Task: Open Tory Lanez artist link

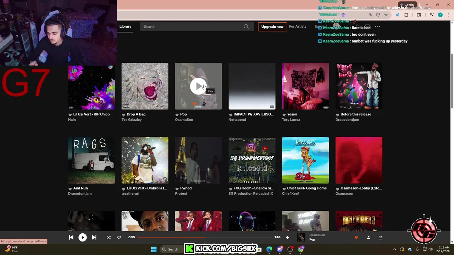Action: tap(291, 120)
